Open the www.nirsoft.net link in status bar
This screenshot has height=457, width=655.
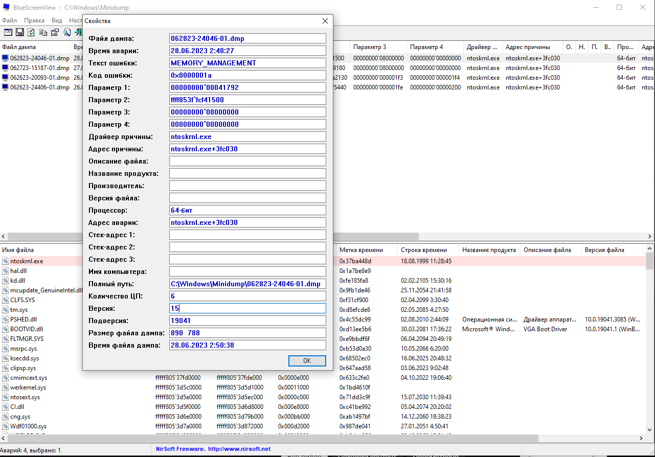tap(239, 449)
